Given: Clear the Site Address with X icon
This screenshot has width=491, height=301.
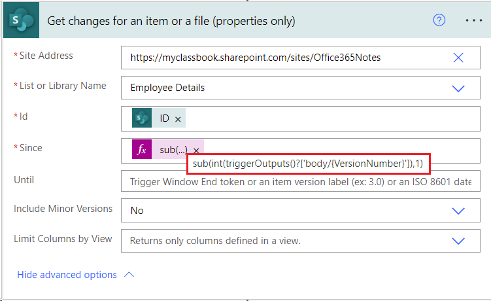Looking at the screenshot, I should point(458,58).
